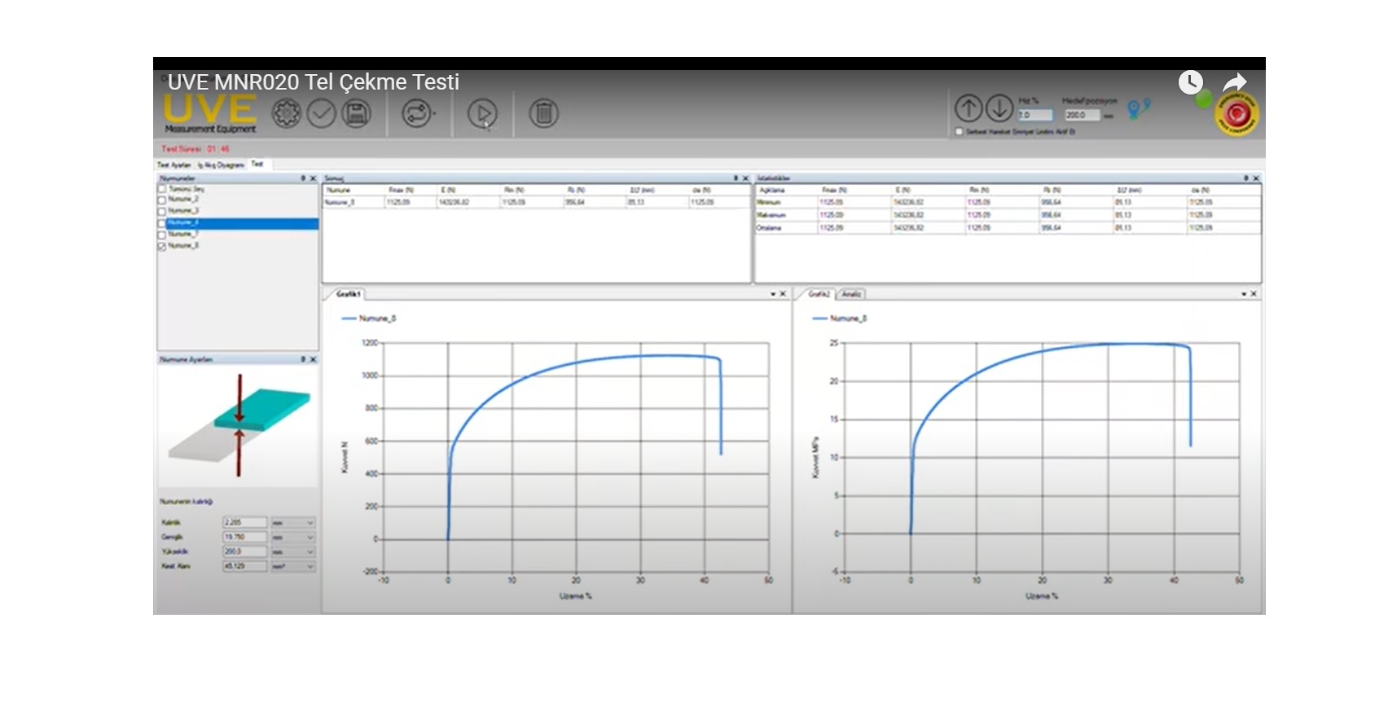Check the highlighted Numune_4 row checkbox
Image resolution: width=1388 pixels, height=712 pixels.
(x=162, y=223)
